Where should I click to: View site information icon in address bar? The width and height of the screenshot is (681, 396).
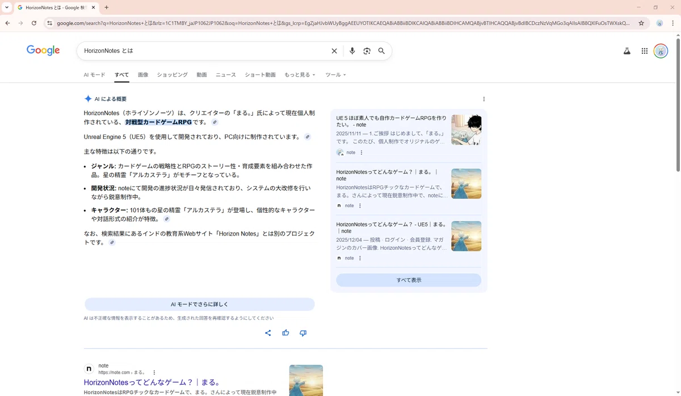(x=49, y=23)
